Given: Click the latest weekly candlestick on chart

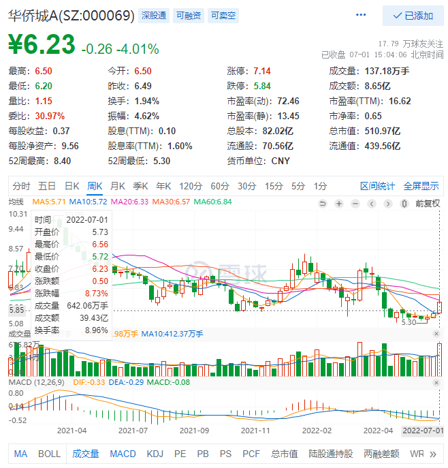Looking at the screenshot, I should pyautogui.click(x=439, y=307).
